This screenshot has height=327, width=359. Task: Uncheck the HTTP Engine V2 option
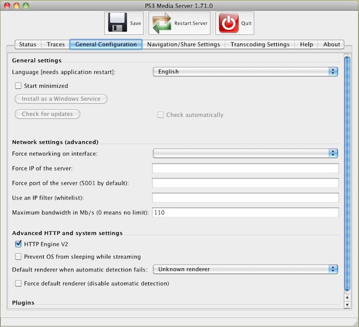19,244
